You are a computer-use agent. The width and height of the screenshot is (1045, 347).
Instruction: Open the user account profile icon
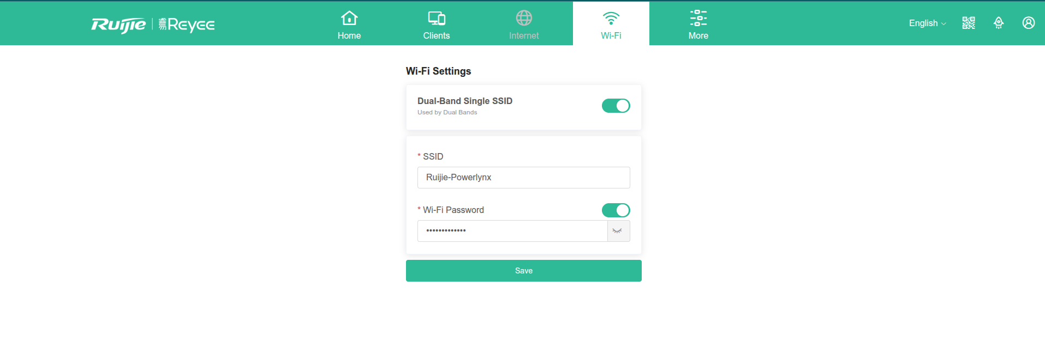(x=1029, y=23)
